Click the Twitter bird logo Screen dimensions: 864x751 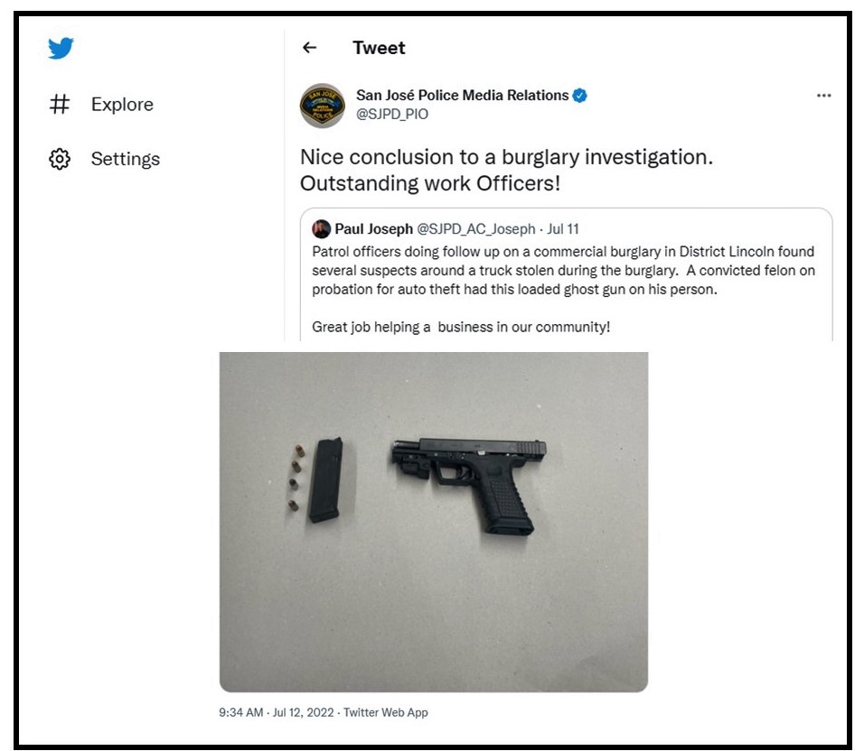(x=61, y=49)
